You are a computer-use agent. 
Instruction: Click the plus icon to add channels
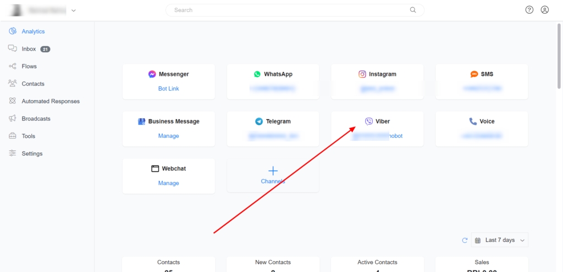[x=273, y=171]
